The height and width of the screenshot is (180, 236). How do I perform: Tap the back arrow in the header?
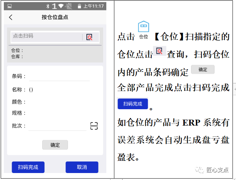(11, 17)
